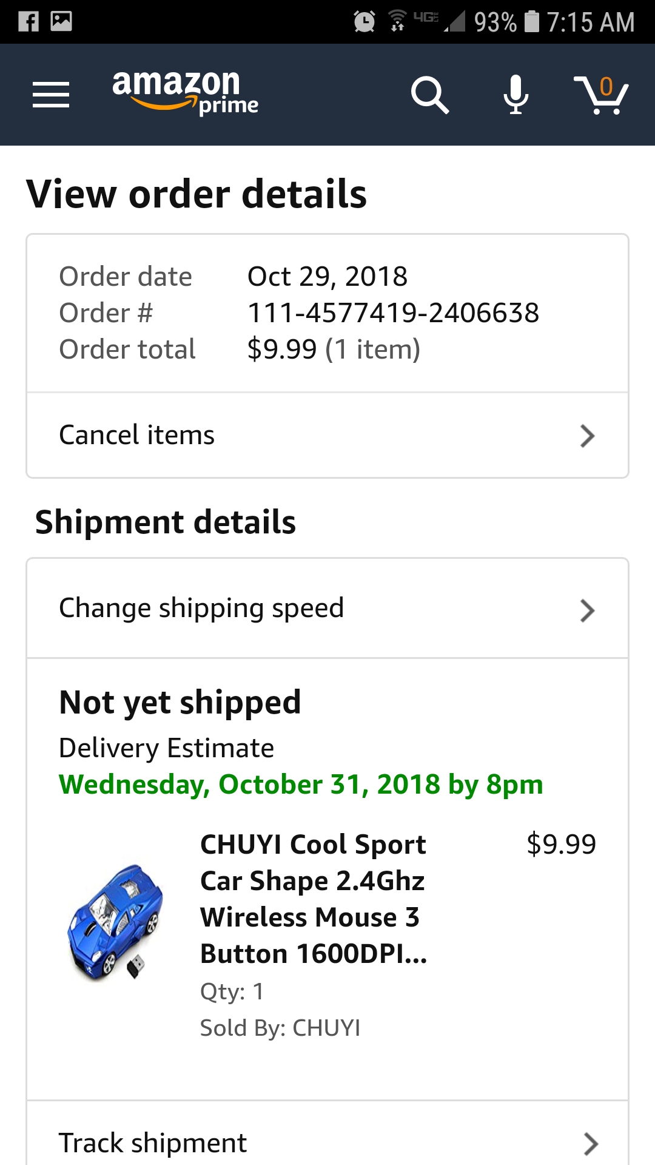Tap the Sold By: CHUYI text
The image size is (655, 1165).
coord(280,1028)
